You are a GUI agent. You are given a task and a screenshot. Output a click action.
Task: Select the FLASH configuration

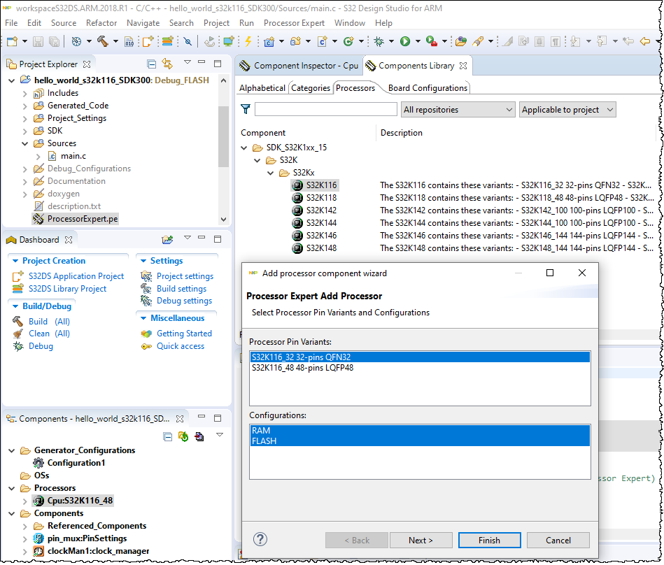pos(420,441)
